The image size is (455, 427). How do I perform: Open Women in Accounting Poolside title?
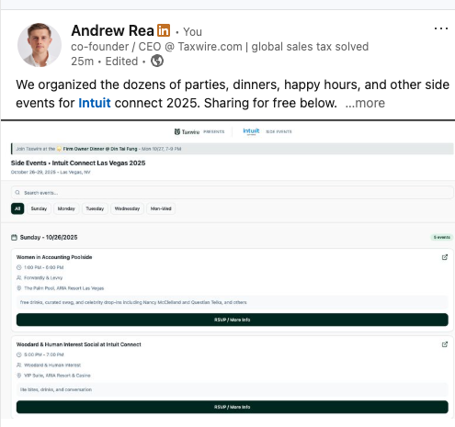[54, 257]
